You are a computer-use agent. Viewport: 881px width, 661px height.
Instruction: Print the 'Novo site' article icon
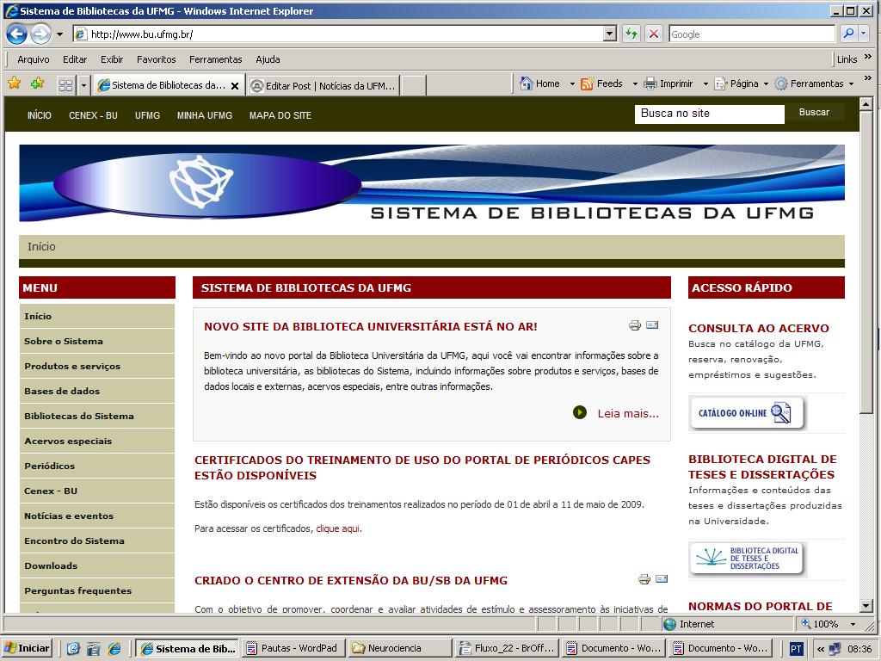[635, 324]
